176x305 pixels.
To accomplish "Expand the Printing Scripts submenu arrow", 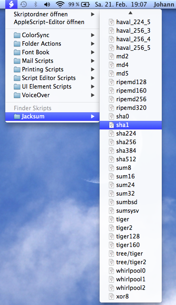I will [93, 69].
